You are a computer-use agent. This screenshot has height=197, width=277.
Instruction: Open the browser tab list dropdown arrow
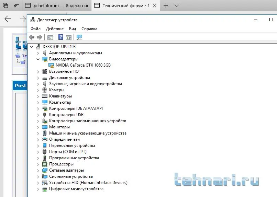177,5
